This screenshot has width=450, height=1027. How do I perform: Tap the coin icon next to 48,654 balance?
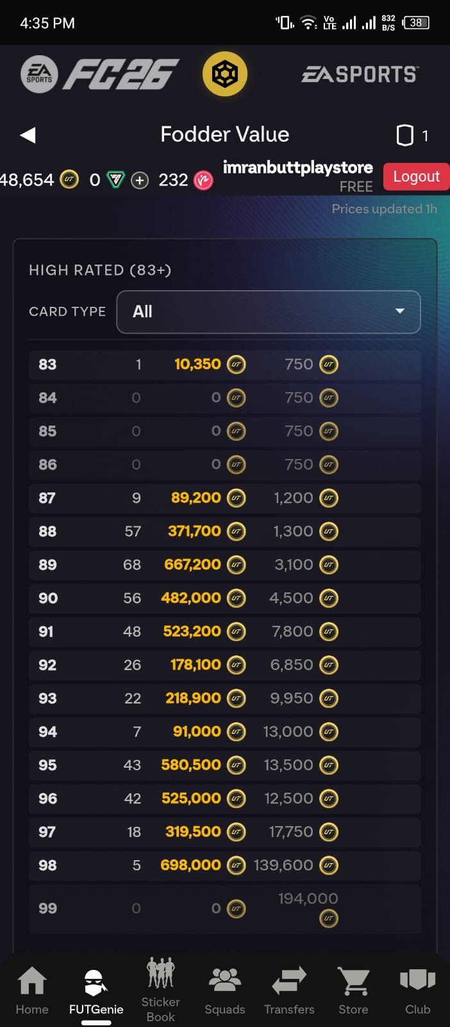click(69, 180)
